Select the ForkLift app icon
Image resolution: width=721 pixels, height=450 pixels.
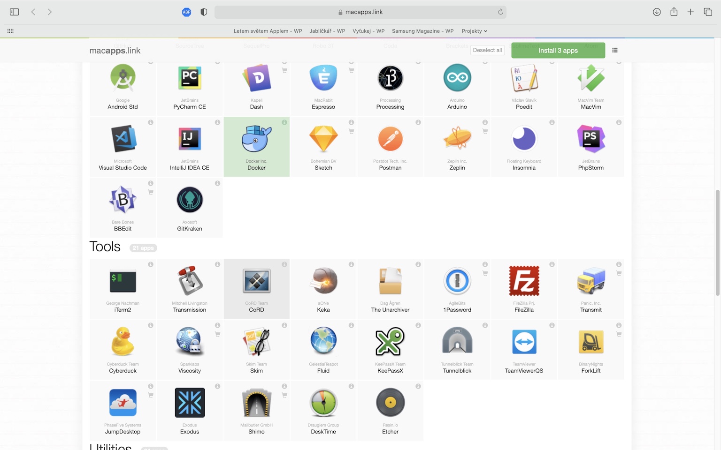point(591,342)
